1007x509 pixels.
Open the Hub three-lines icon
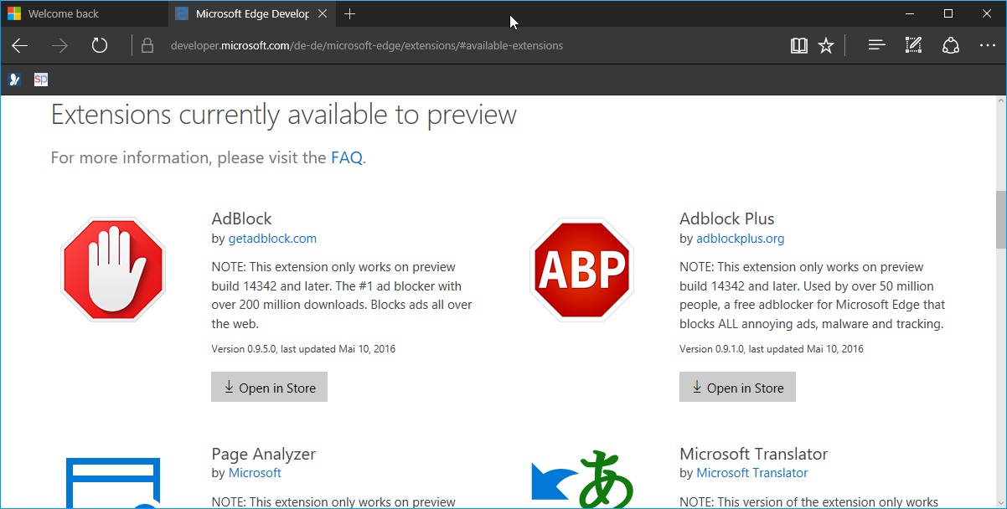(x=877, y=45)
